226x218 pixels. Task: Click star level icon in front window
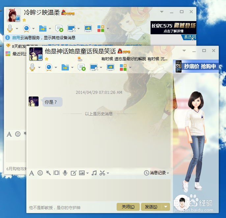point(46,59)
